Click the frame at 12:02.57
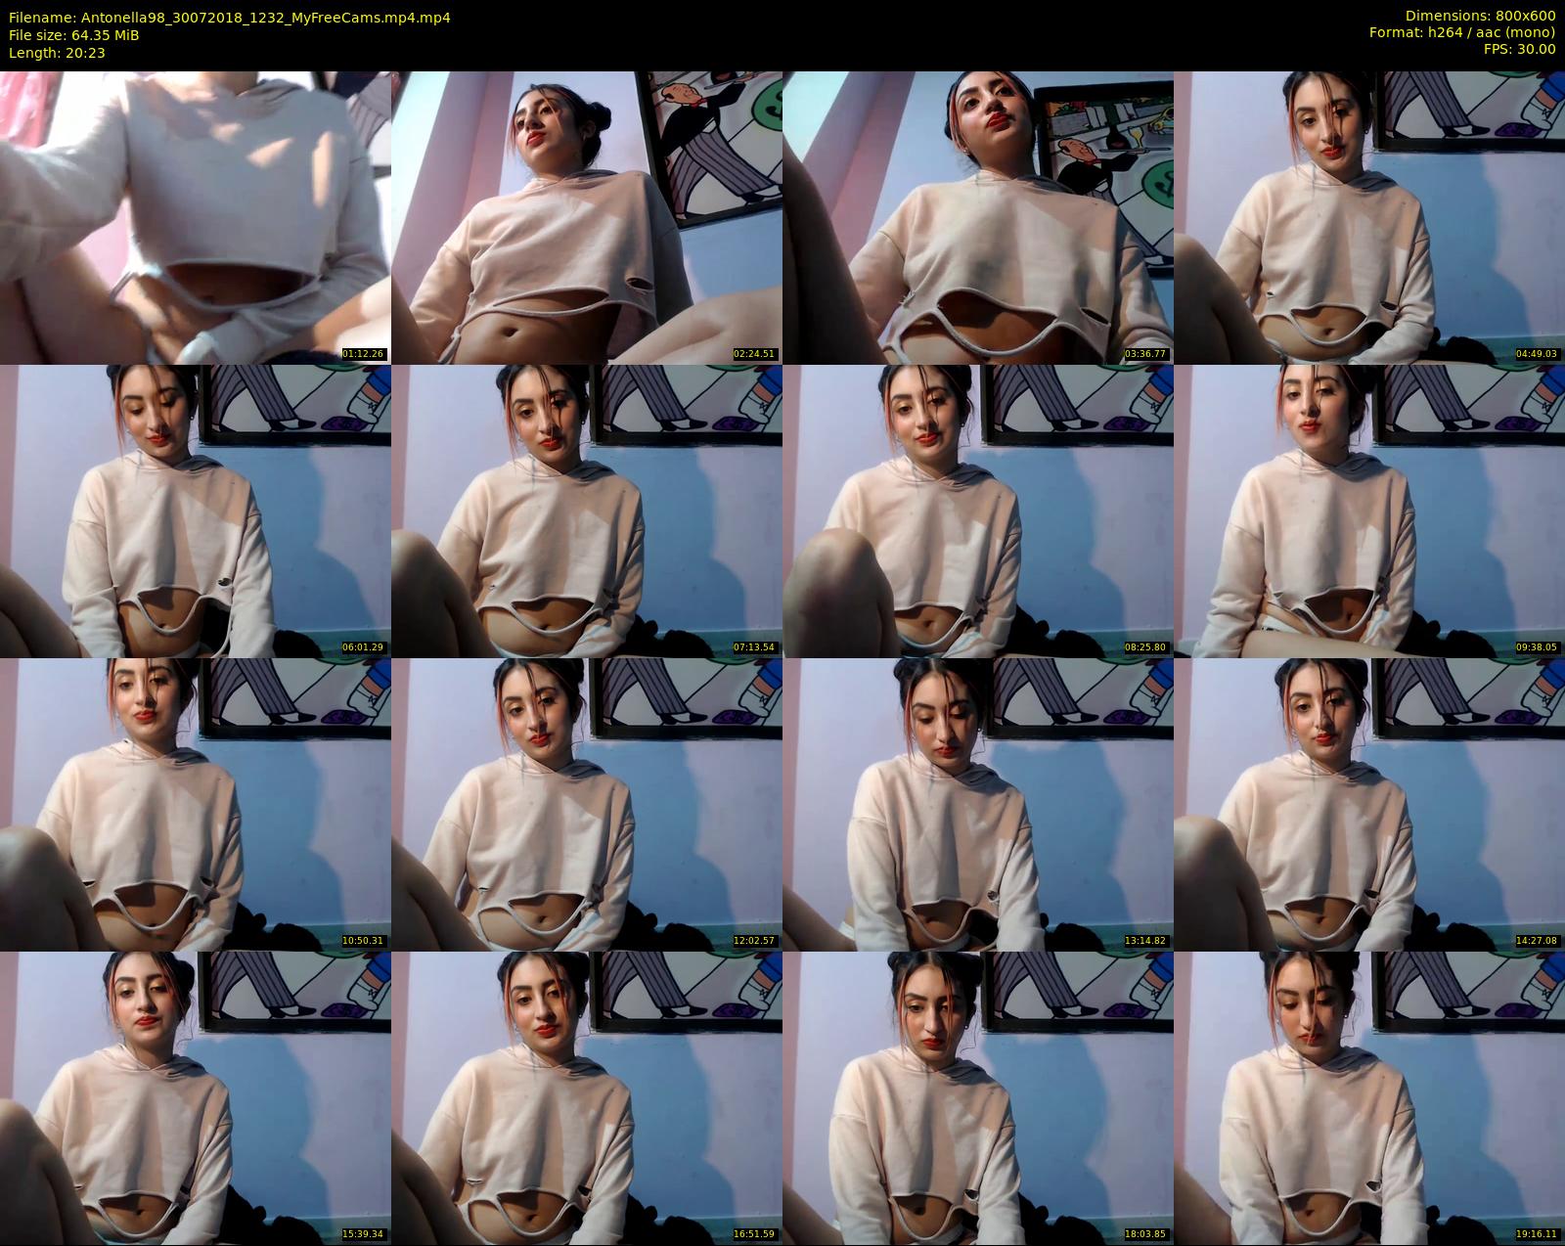The height and width of the screenshot is (1246, 1565). point(587,804)
